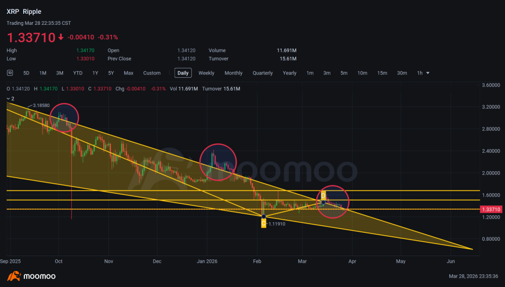Select the 1M time range

tap(43, 73)
